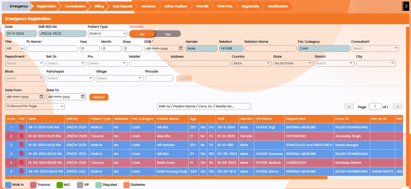Viewport: 411px width, 189px height.
Task: Open PDF icon for MR Ashoka row
Action: pyautogui.click(x=22, y=145)
